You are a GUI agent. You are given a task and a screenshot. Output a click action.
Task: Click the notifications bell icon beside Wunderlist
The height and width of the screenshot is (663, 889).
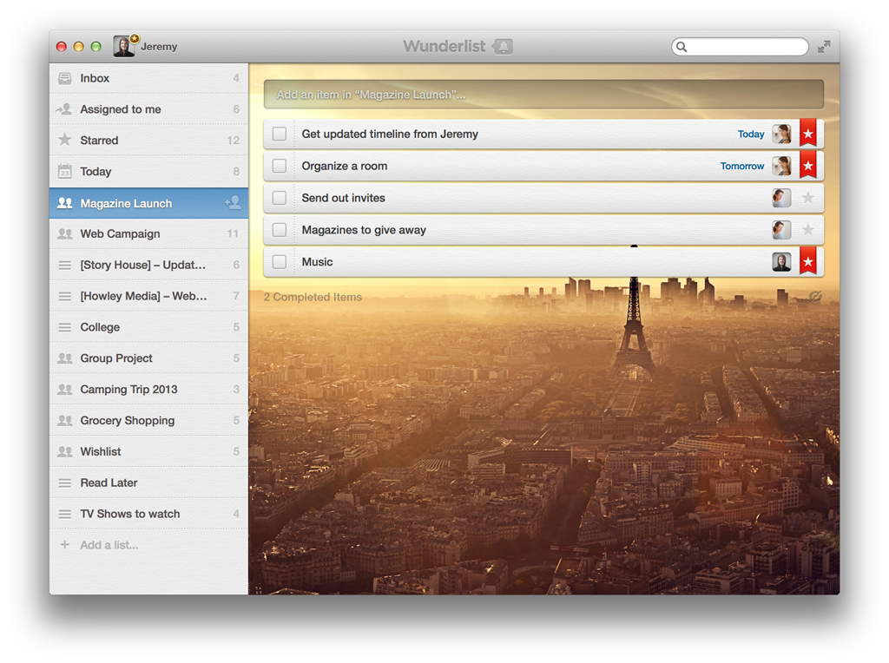coord(503,47)
